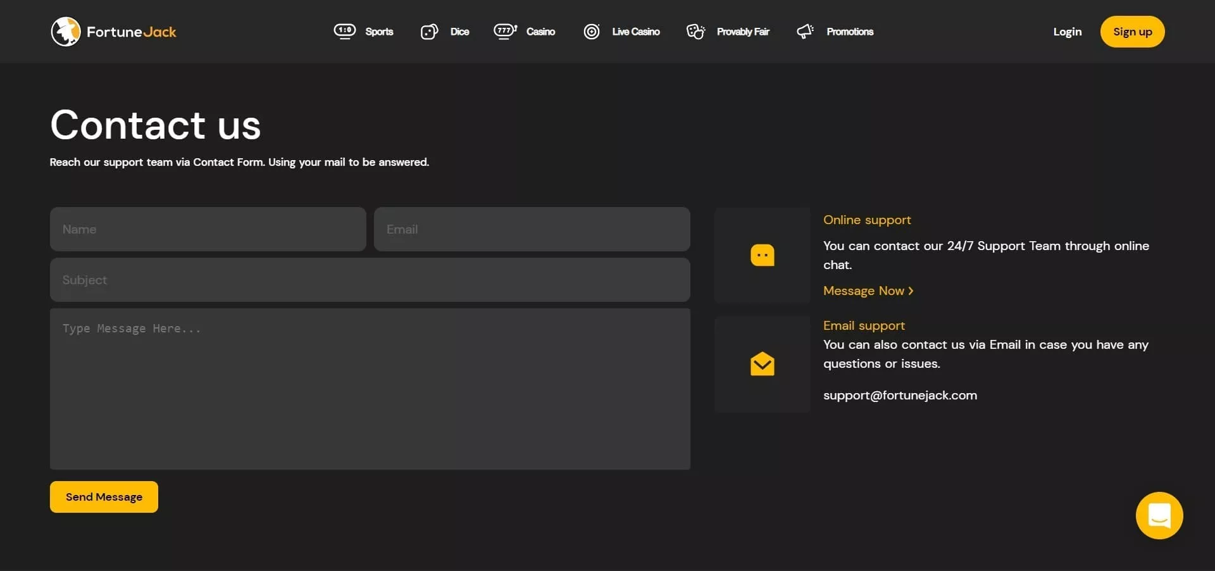1215x571 pixels.
Task: Open the Promotions page
Action: 849,32
